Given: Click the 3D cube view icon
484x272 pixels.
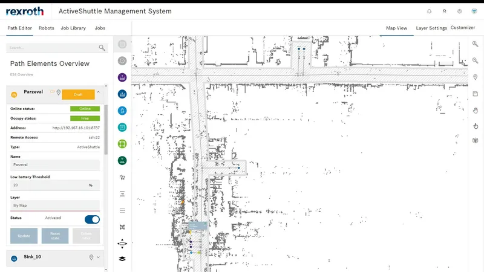Looking at the screenshot, I should [476, 141].
